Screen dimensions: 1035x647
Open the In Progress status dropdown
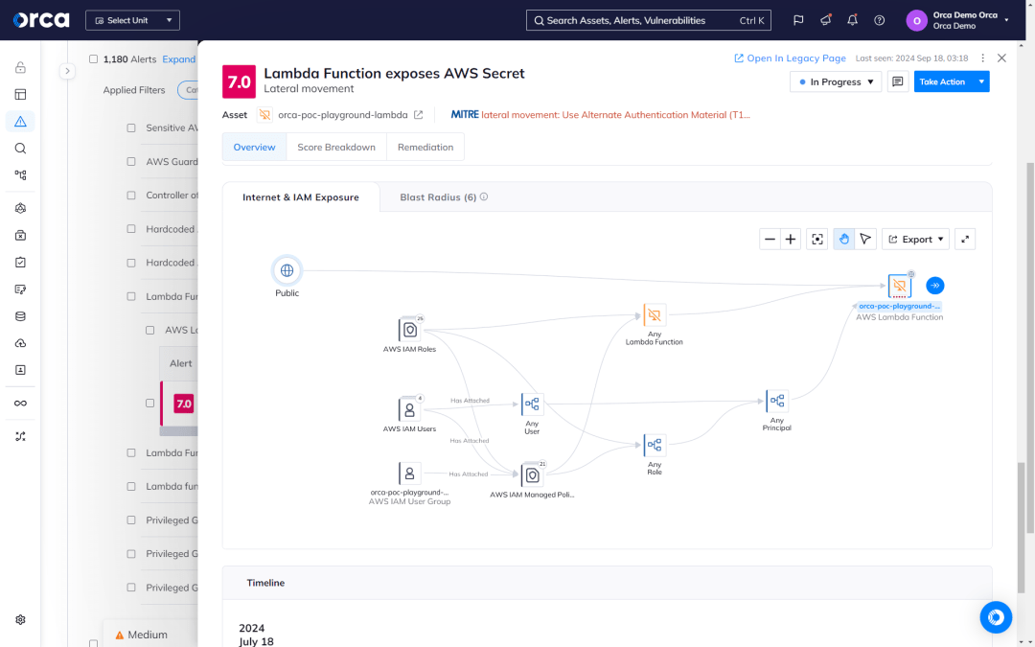(836, 81)
